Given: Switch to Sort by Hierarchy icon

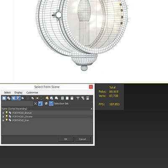Looking at the screenshot, I should 51,104.
